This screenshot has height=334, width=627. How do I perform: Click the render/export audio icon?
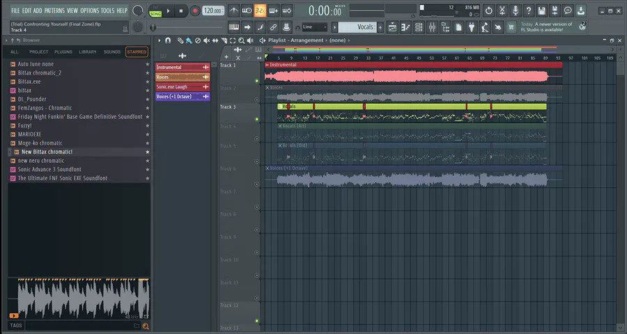(x=555, y=11)
